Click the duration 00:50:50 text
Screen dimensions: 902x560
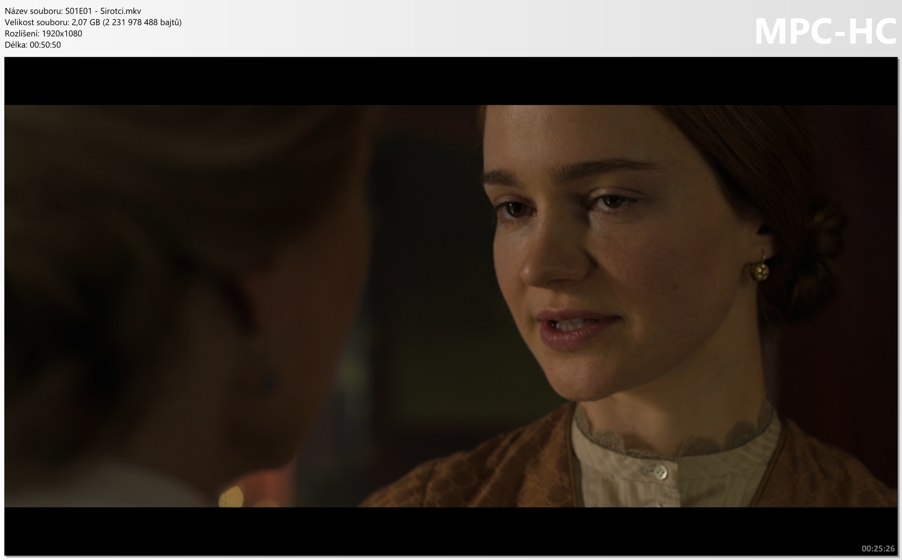pos(45,45)
